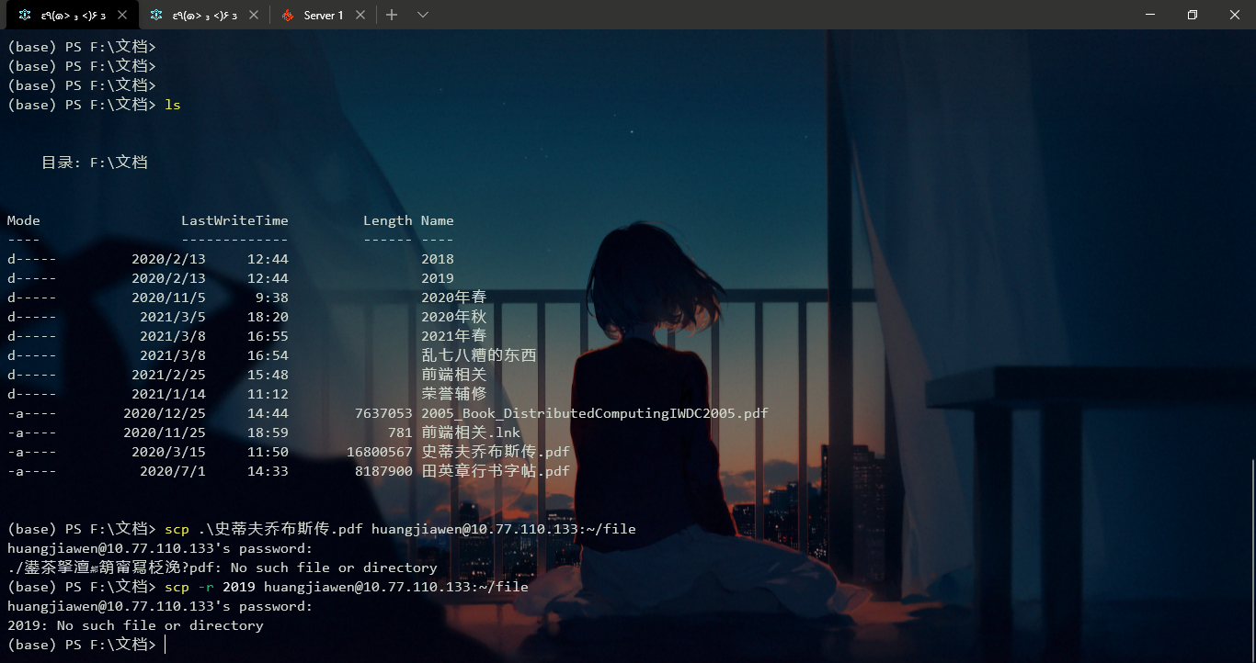Screen dimensions: 1256x663
Task: Click the close icon of the first kaomoji tab
Action: (122, 15)
